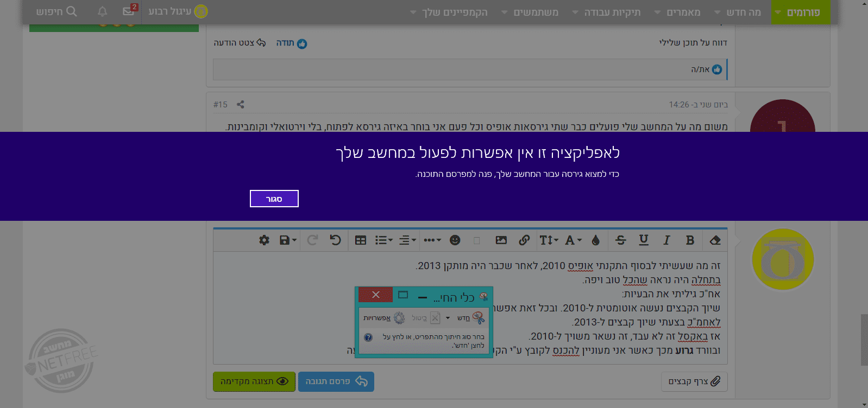This screenshot has height=408, width=868.
Task: Open the save draft dropdown
Action: (x=288, y=240)
